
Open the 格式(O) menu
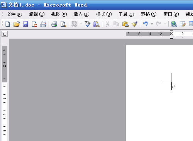(104, 14)
